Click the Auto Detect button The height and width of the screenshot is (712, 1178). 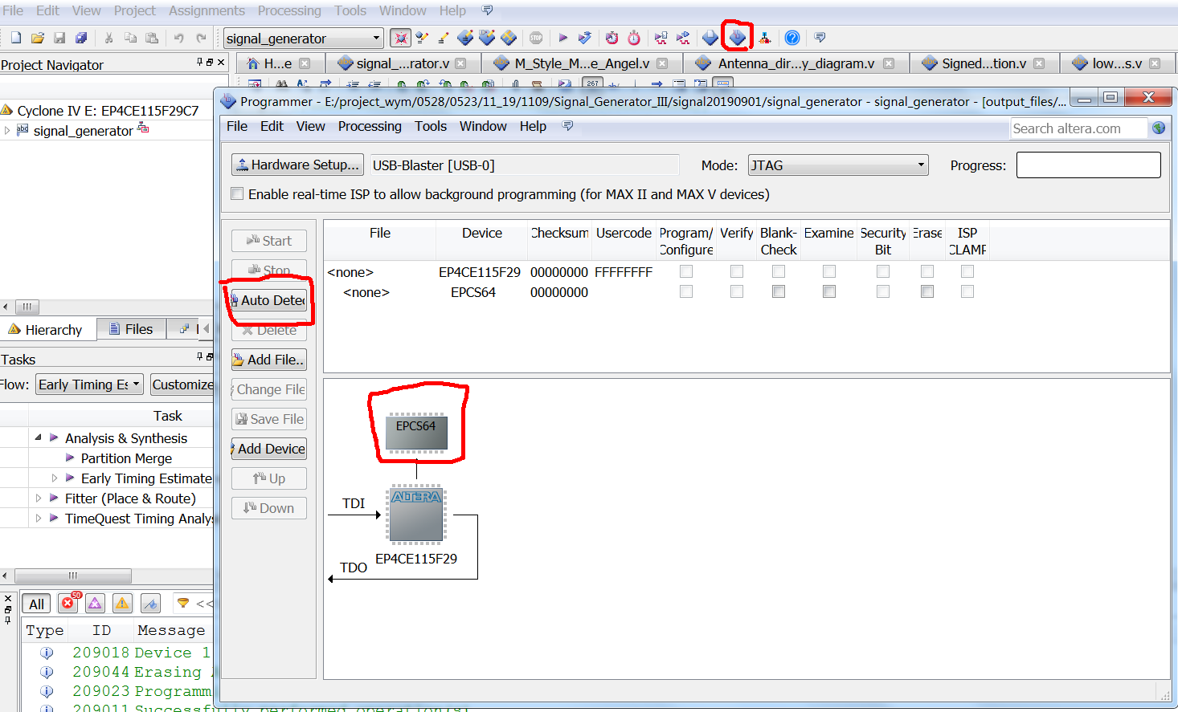tap(269, 300)
